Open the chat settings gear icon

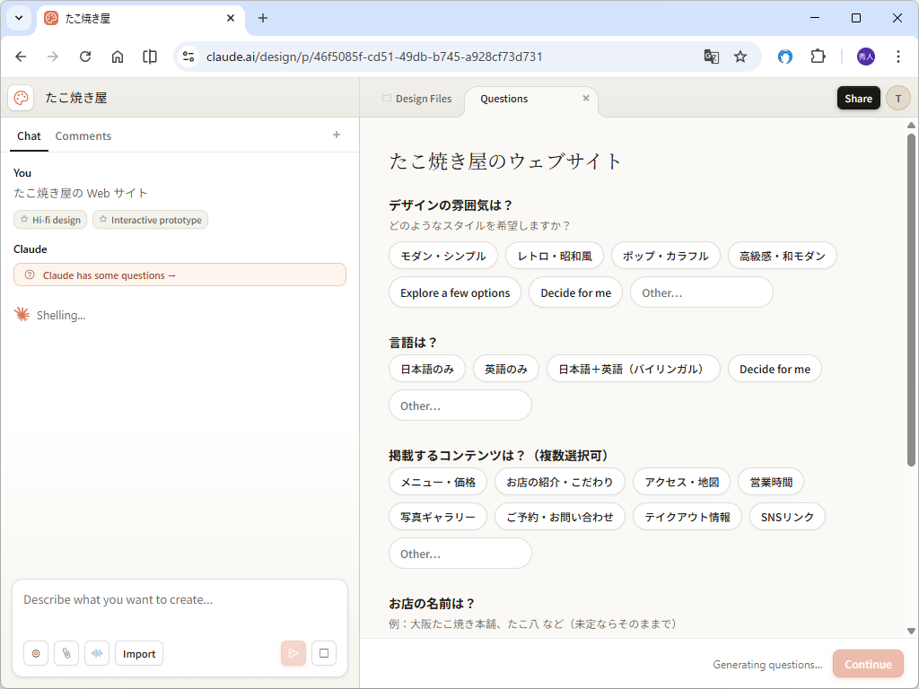(35, 653)
